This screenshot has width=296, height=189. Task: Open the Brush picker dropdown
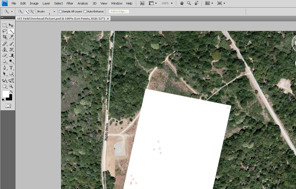tap(54, 12)
